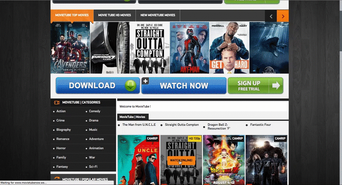Screen dimensions: 342x185
Task: Open Fantastic Four title link
Action: [x=260, y=125]
